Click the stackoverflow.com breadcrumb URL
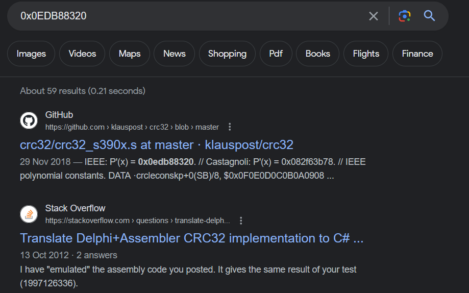This screenshot has width=469, height=293. 138,221
